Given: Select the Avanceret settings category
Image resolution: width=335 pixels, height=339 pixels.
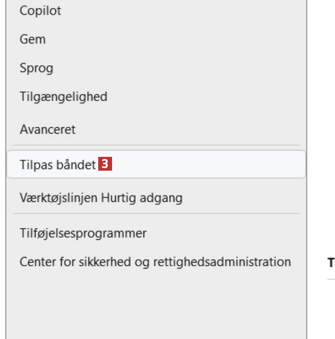Looking at the screenshot, I should (48, 129).
